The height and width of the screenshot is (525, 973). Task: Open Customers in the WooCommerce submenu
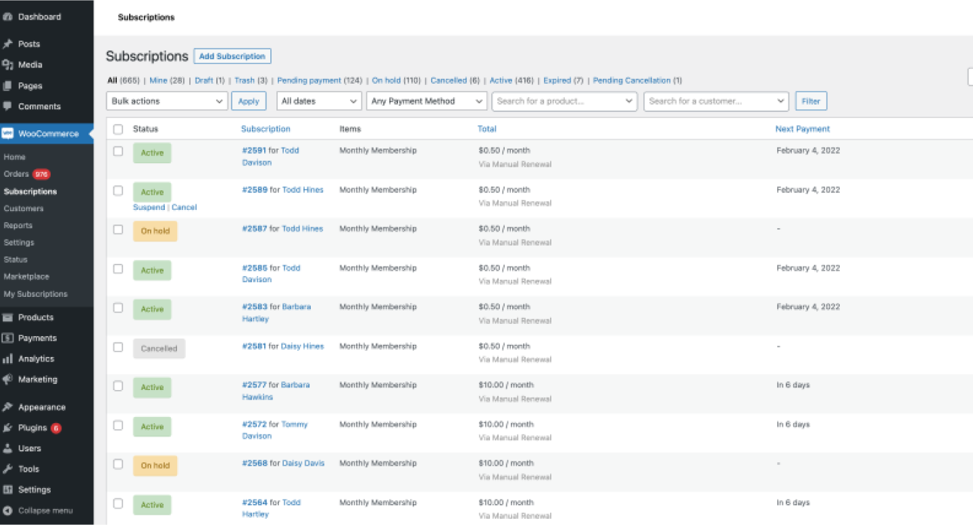point(24,209)
